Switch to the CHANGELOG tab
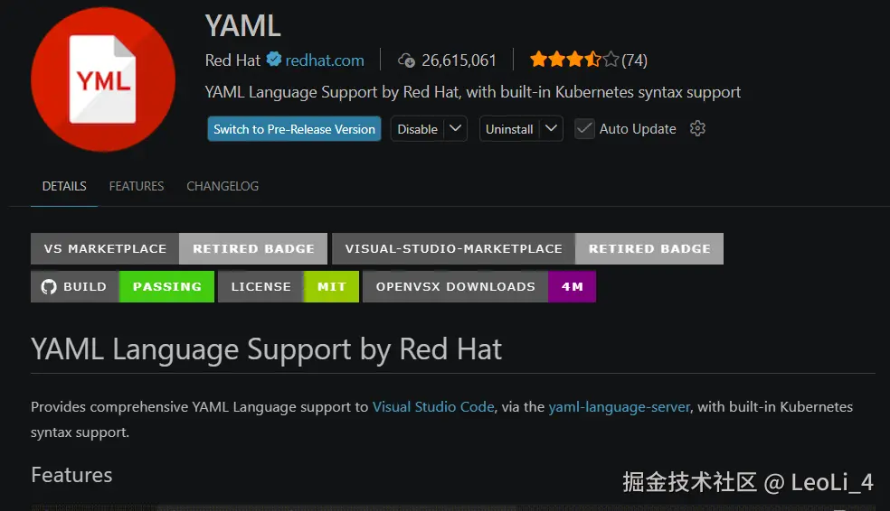The height and width of the screenshot is (511, 890). click(x=222, y=186)
